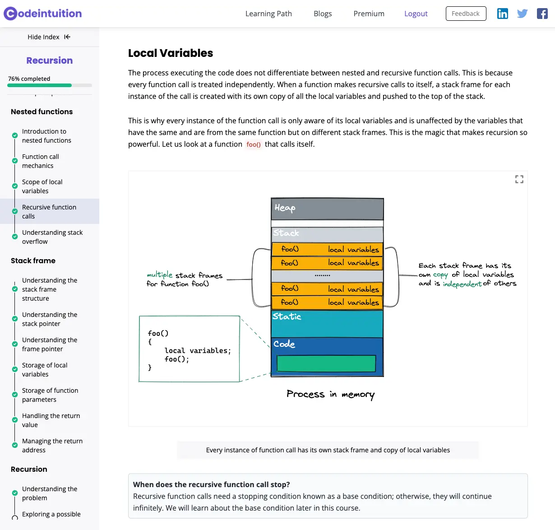Viewport: 555px width, 530px height.
Task: Click the Twitter bird icon
Action: click(x=522, y=14)
